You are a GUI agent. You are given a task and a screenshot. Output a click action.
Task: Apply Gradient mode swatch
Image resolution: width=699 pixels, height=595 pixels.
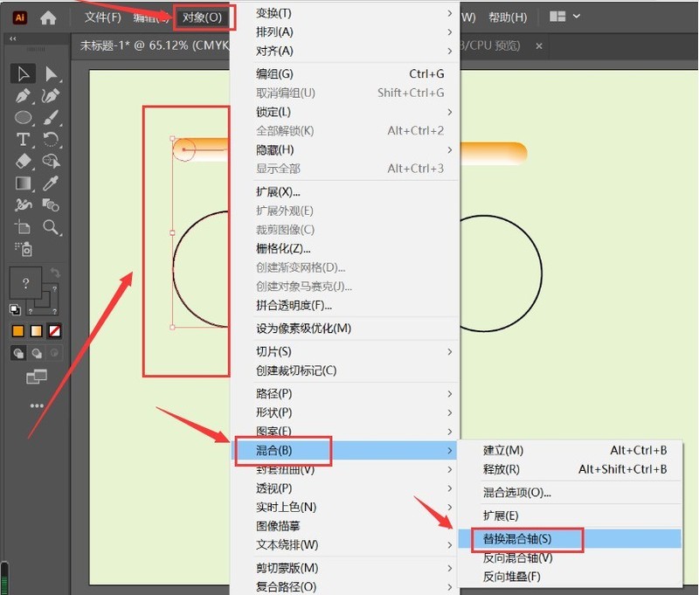pyautogui.click(x=37, y=331)
